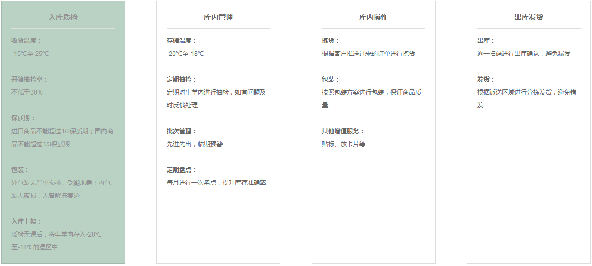Select the -15℃至-25℃ temperature text
Screen dimensions: 592x266
(x=30, y=54)
